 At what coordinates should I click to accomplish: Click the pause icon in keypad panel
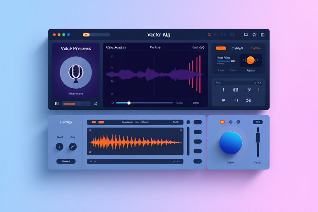tap(236, 100)
